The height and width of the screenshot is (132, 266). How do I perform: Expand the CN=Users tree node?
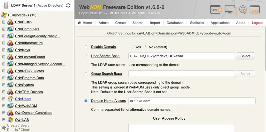4,99
